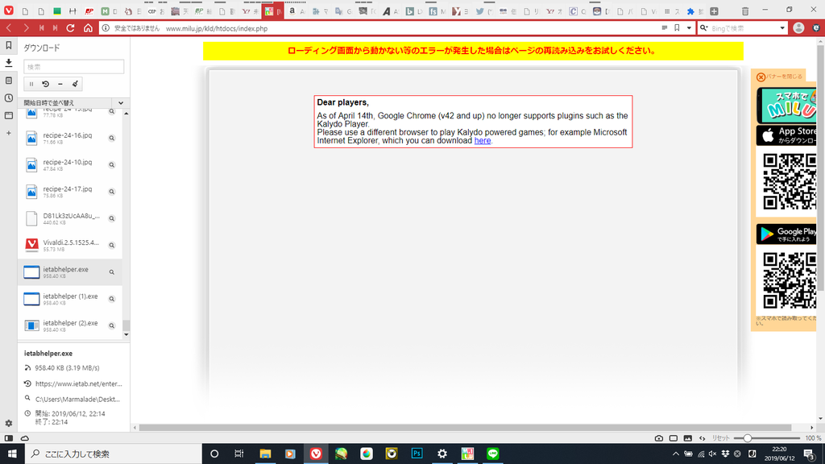This screenshot has width=825, height=464.
Task: Adjust the page zoom slider
Action: [748, 438]
